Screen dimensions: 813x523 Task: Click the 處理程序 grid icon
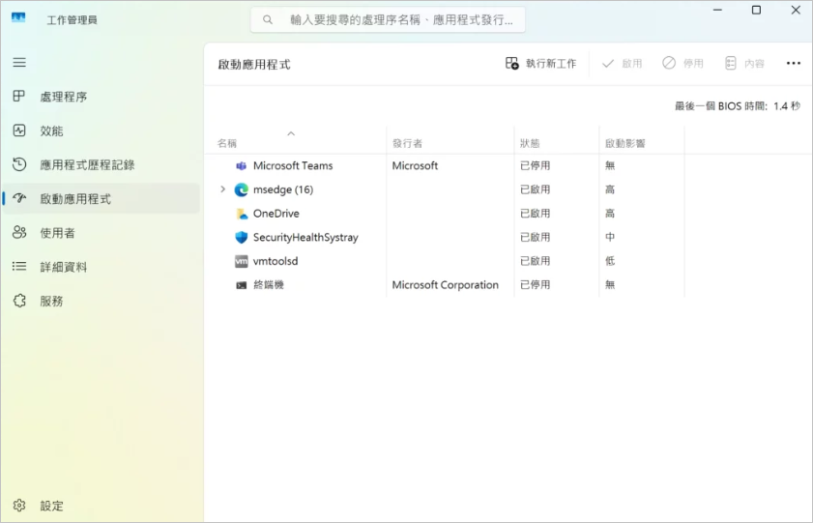19,96
